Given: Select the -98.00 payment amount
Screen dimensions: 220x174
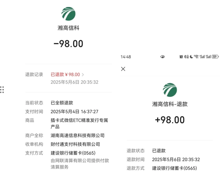Looking at the screenshot, I should click(x=68, y=44).
